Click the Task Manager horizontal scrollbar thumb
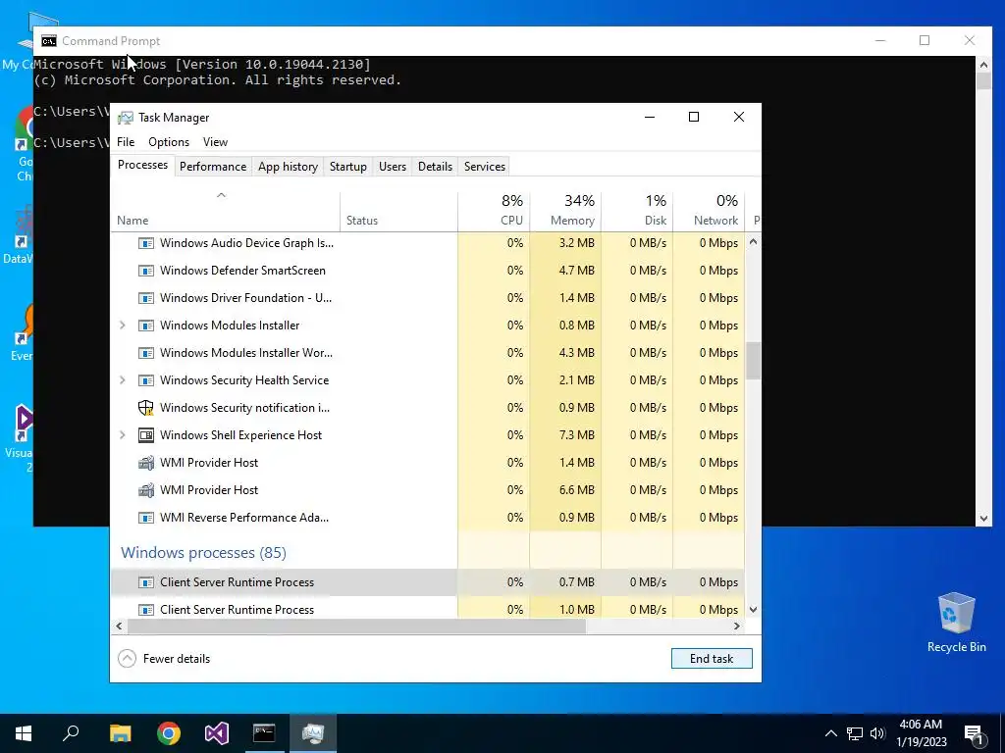Viewport: 1005px width, 753px height. coord(355,627)
